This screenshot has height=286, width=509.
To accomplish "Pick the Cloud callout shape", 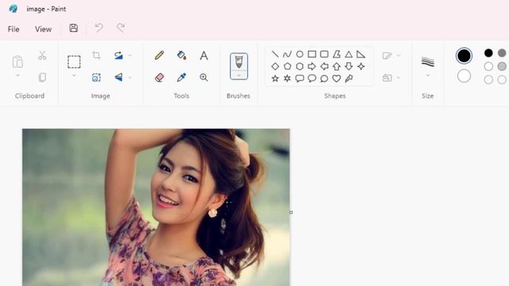I will (x=324, y=79).
